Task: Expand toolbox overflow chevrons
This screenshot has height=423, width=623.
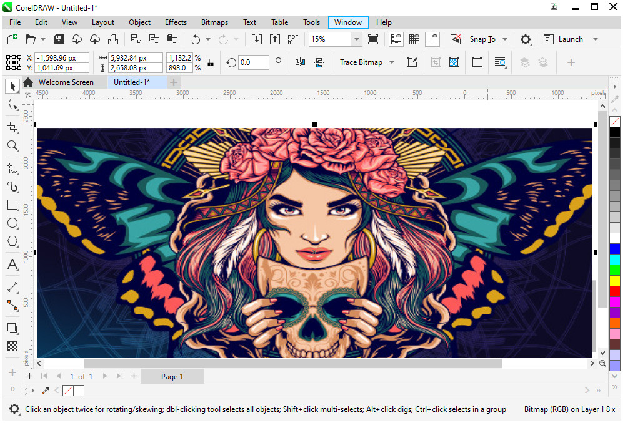Action: point(12,389)
